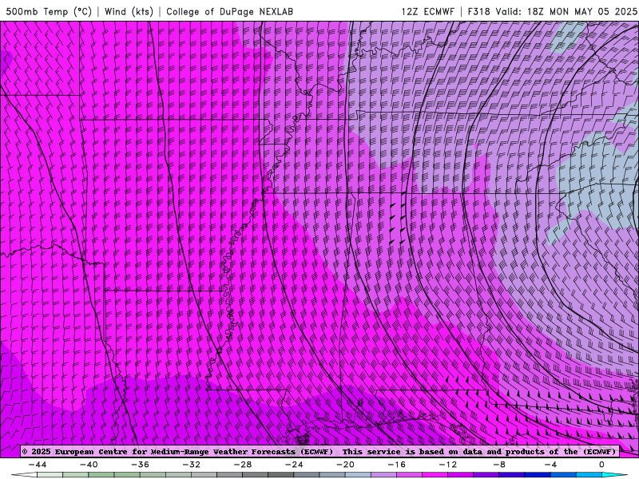Select the 'College of DuPage NEXLAB' text
The image size is (639, 479).
pos(229,11)
